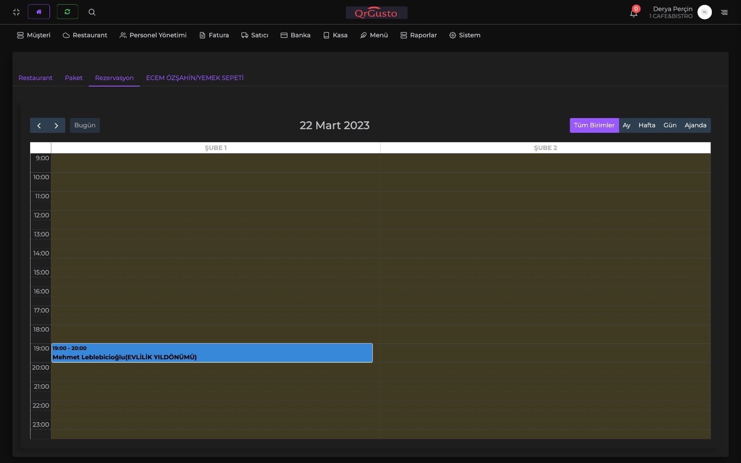Screen dimensions: 741x463
Task: Open search with the magnifier icon
Action: [x=92, y=12]
